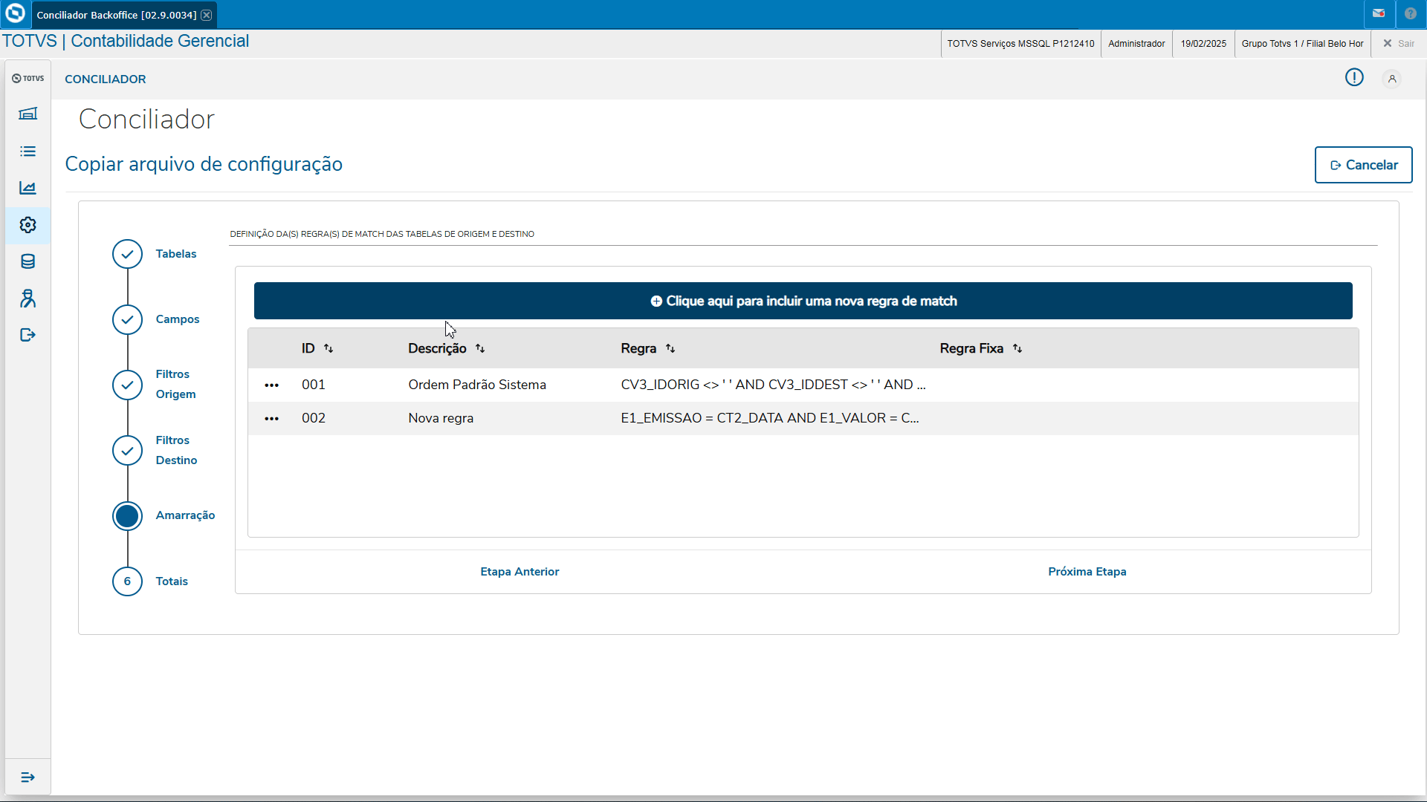Screen dimensions: 1427x802
Task: Open the chart analytics sidebar icon
Action: [27, 188]
